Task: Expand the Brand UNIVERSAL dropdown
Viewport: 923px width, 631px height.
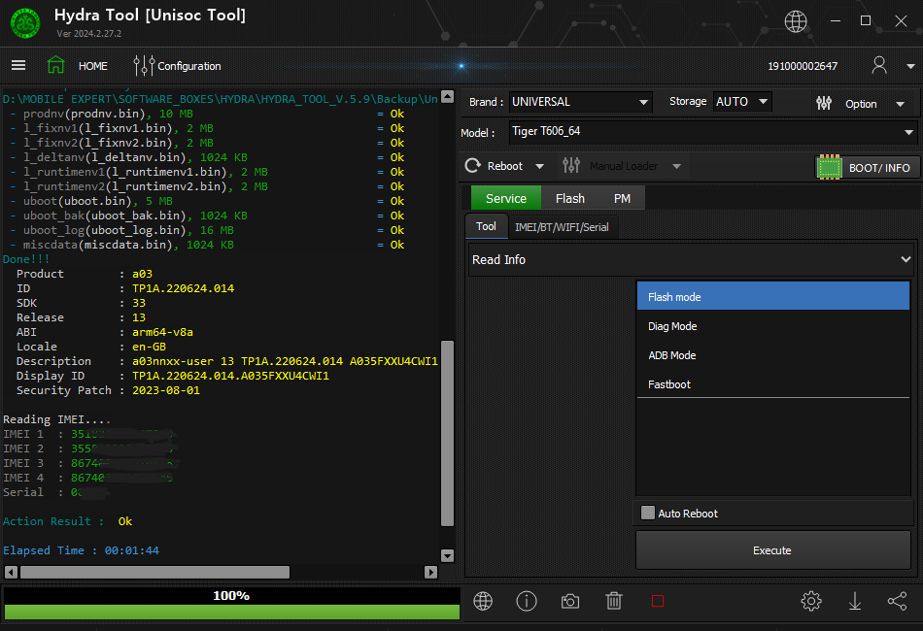Action: click(x=643, y=102)
